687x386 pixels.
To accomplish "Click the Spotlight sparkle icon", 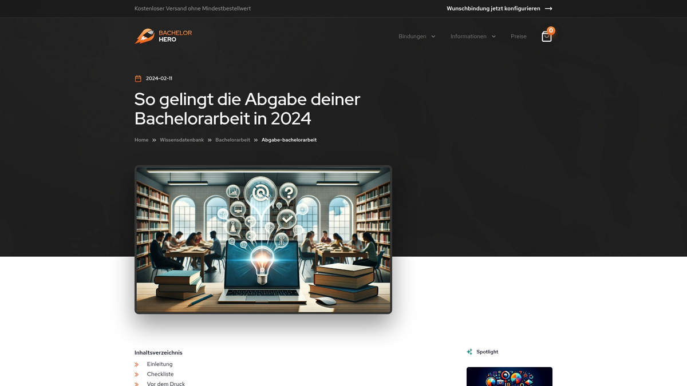I will click(469, 351).
